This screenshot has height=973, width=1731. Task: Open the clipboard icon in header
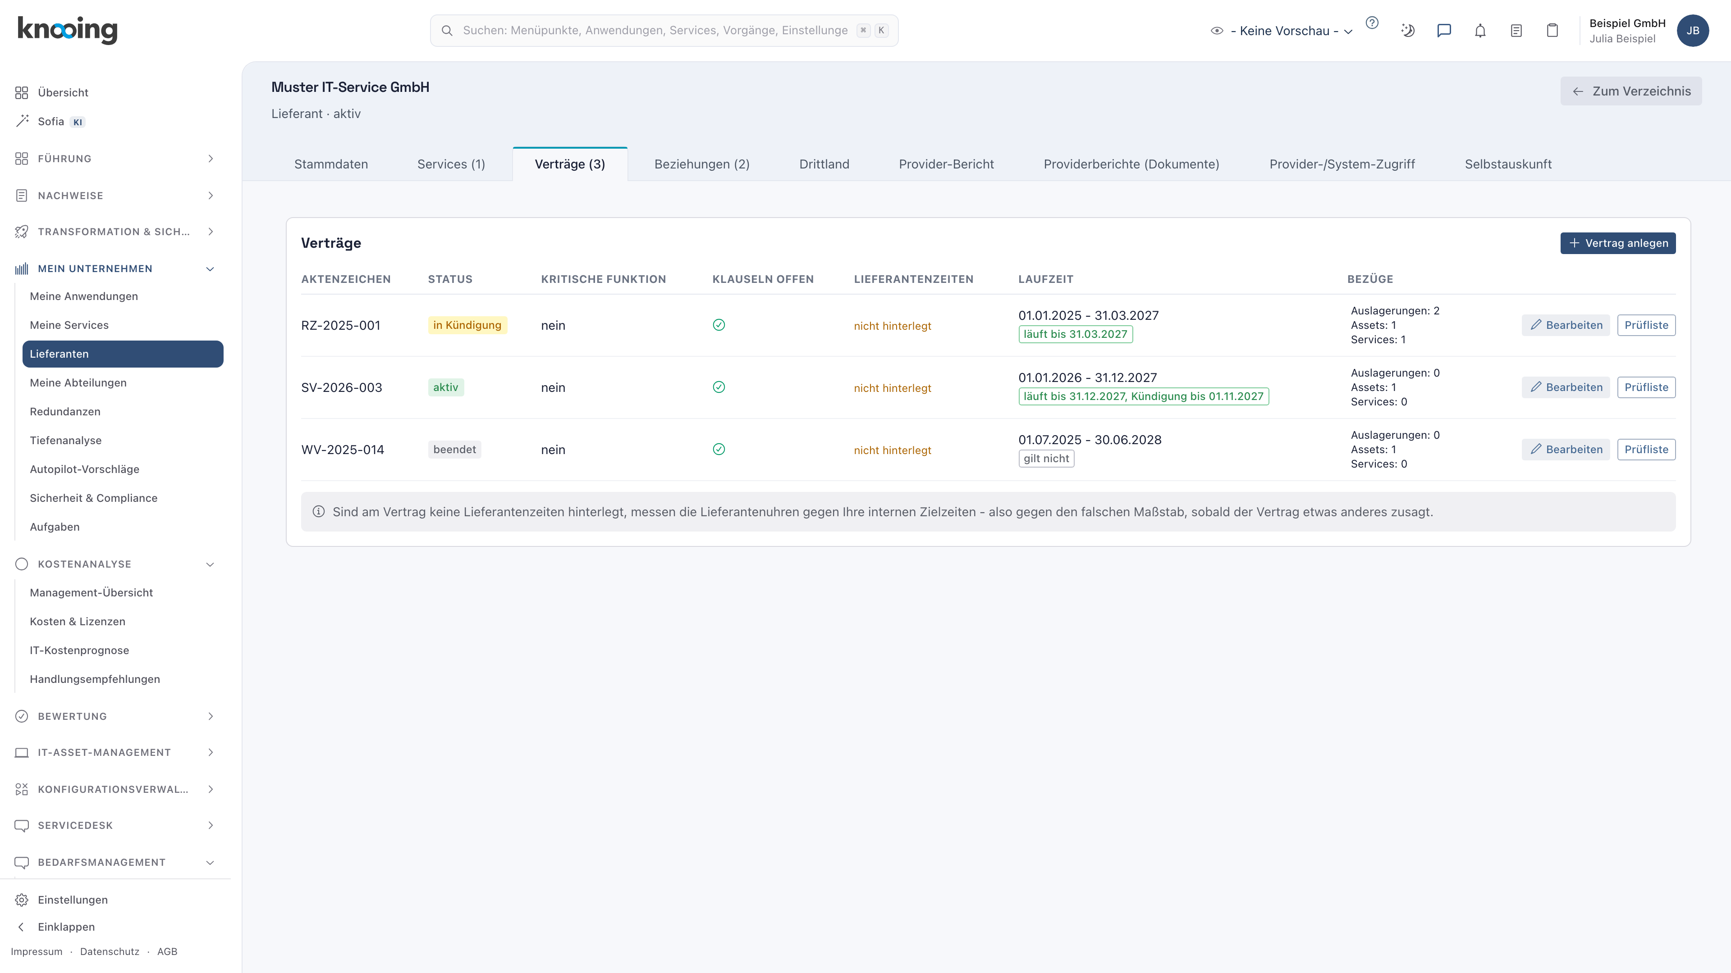pyautogui.click(x=1552, y=30)
